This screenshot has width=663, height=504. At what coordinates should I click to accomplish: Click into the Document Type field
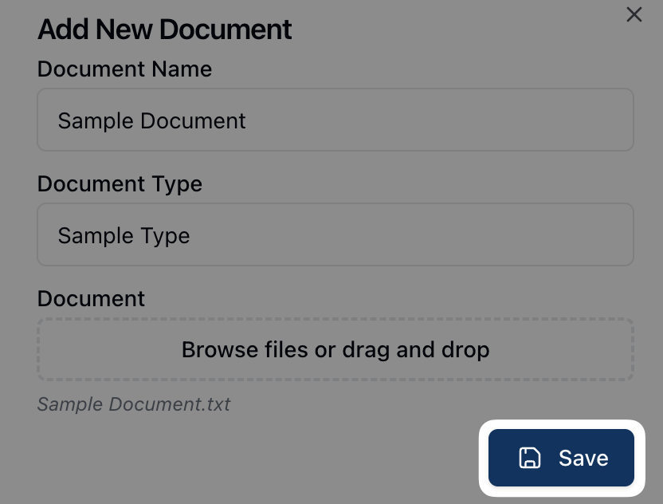(x=335, y=234)
